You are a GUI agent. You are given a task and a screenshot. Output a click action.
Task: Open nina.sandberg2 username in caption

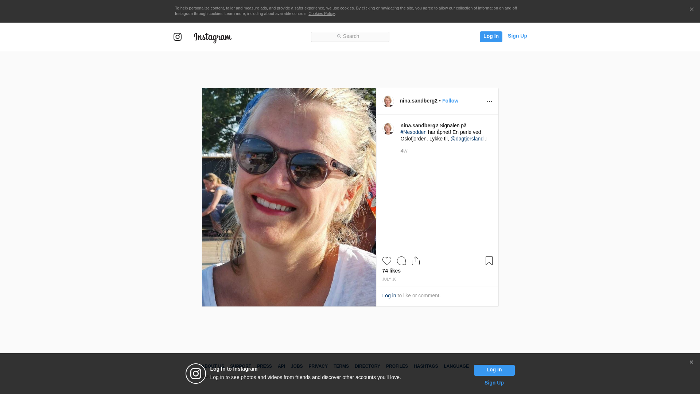point(419,125)
